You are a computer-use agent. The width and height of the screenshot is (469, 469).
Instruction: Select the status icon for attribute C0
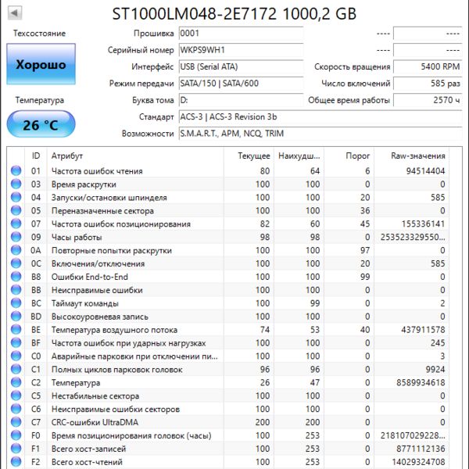(x=16, y=356)
